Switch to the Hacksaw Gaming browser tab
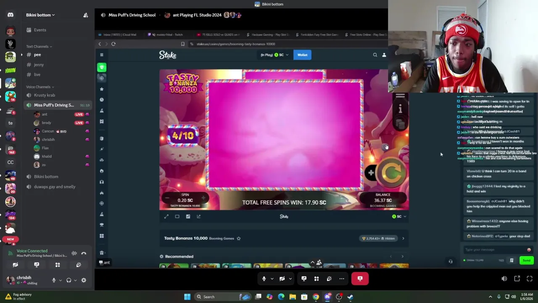 click(x=268, y=35)
